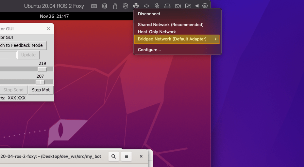Open the keyboard icon in VM toolbar
The height and width of the screenshot is (167, 304).
tap(94, 6)
